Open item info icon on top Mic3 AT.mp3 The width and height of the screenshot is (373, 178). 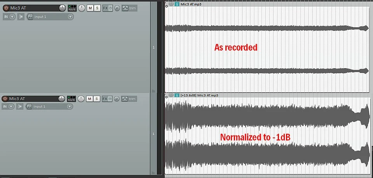[x=177, y=4]
